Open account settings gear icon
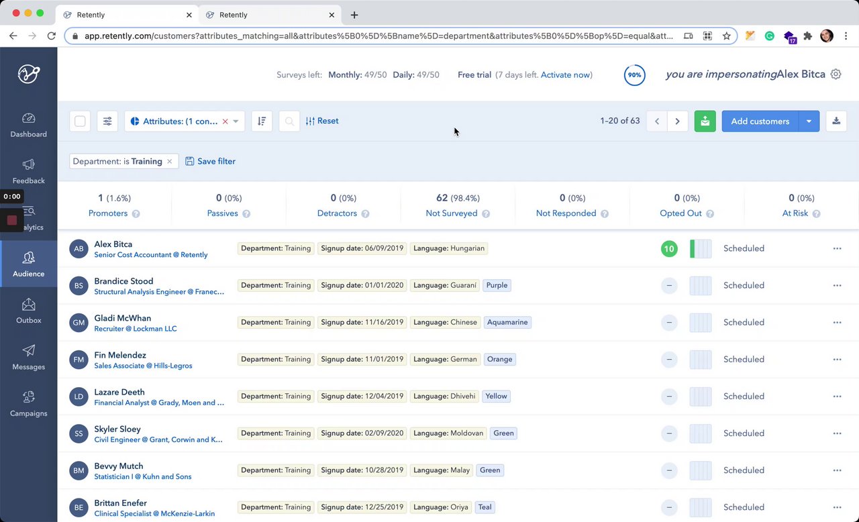 pyautogui.click(x=836, y=74)
